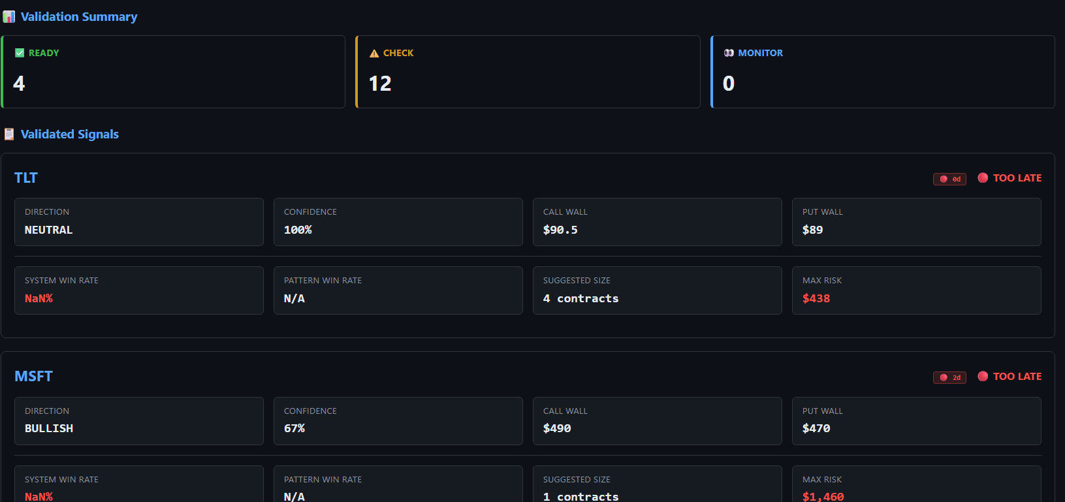Click TLT confidence value 100%

pos(298,230)
